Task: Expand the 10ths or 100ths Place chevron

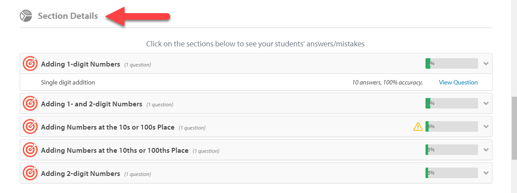Action: click(x=485, y=150)
